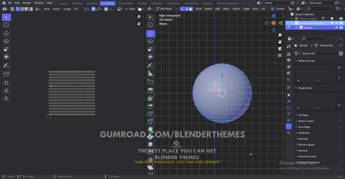Toggle camera view in 3D viewport
Image resolution: width=345 pixels, height=179 pixels.
pyautogui.click(x=280, y=49)
